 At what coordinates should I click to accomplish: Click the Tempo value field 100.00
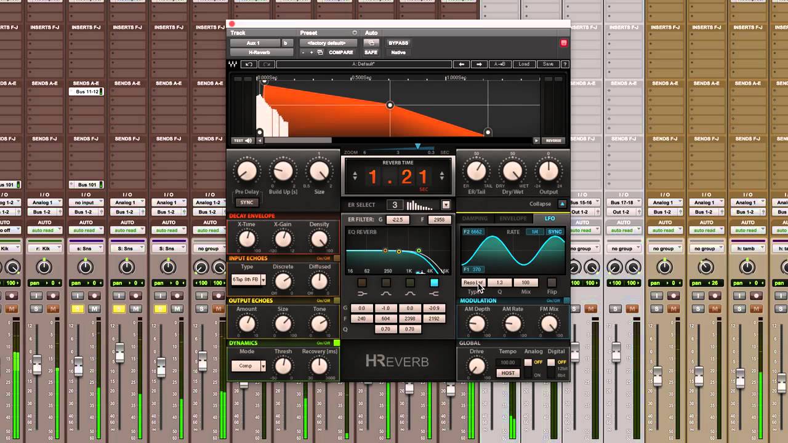[508, 363]
